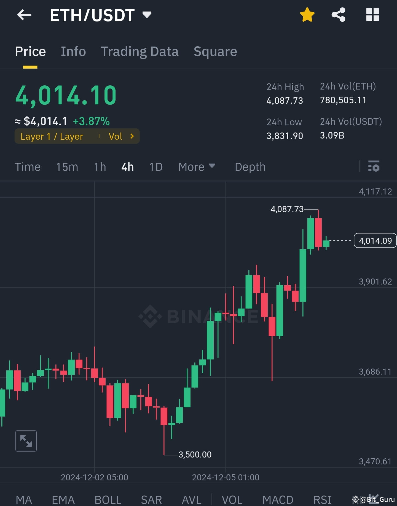View the Depth chart
This screenshot has height=506, width=397.
[250, 167]
